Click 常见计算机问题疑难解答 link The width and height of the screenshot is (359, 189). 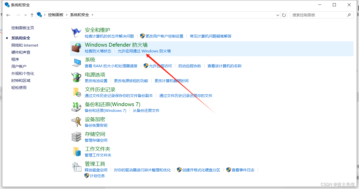pyautogui.click(x=211, y=36)
